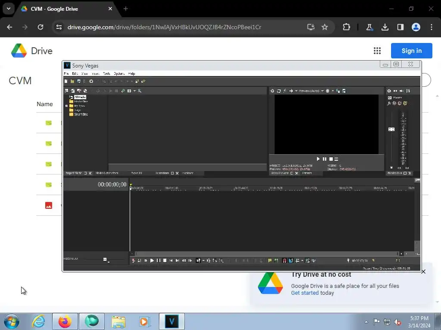Open Google apps grid in Drive

click(377, 51)
